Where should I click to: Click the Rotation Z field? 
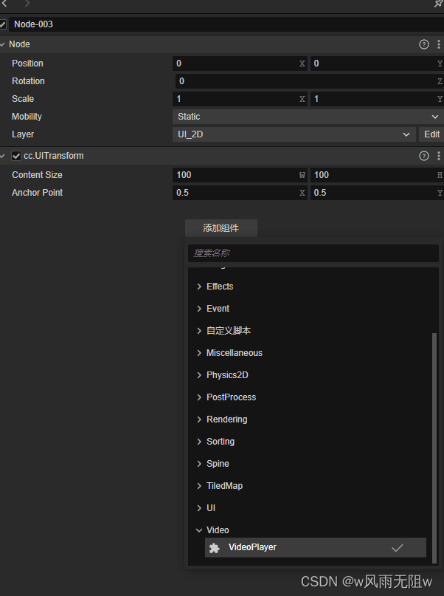pyautogui.click(x=310, y=81)
